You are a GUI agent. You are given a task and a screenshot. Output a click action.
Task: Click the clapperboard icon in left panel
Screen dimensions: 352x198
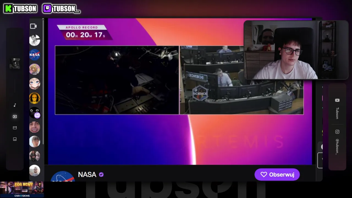(15, 128)
